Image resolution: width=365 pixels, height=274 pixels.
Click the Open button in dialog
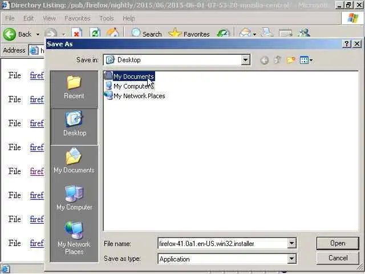pyautogui.click(x=338, y=243)
